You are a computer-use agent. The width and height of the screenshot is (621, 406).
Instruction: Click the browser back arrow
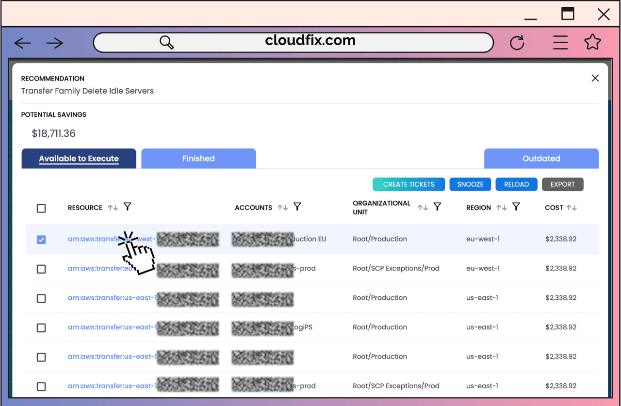pos(23,43)
